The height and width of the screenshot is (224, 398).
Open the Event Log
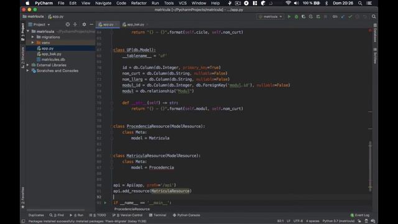pos(360,215)
